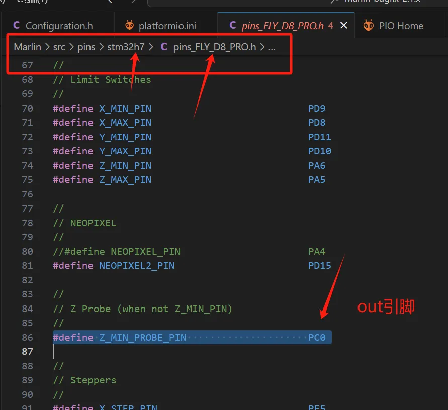Open the stm32h7 breadcrumb folder list
The image size is (448, 410).
[x=126, y=47]
